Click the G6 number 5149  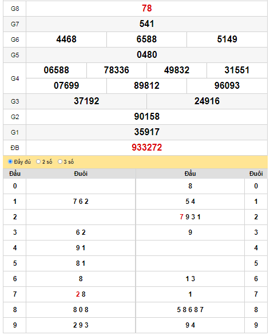pyautogui.click(x=227, y=40)
